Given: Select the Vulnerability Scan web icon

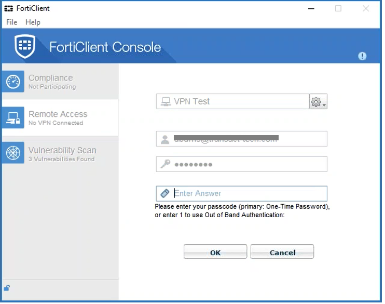Looking at the screenshot, I should click(13, 153).
